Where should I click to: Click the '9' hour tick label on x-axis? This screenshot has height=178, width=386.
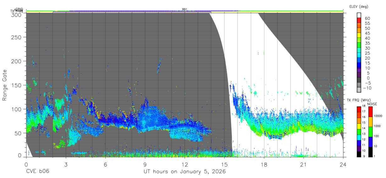pyautogui.click(x=145, y=164)
